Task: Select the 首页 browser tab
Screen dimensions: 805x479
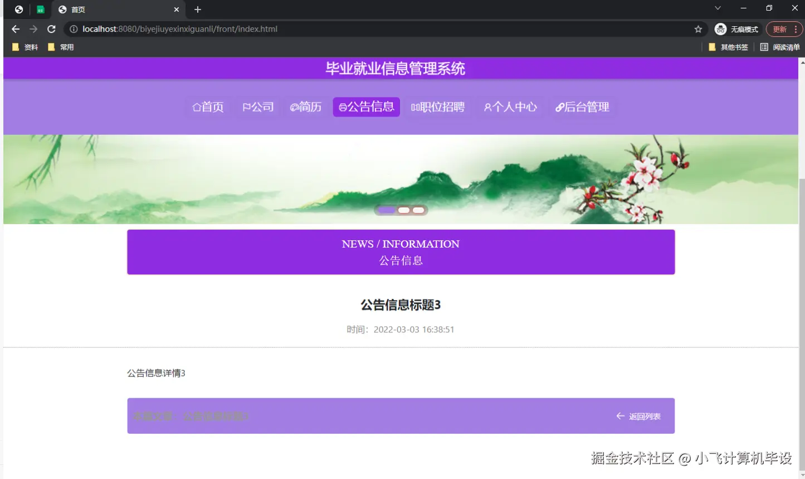Action: pos(120,9)
